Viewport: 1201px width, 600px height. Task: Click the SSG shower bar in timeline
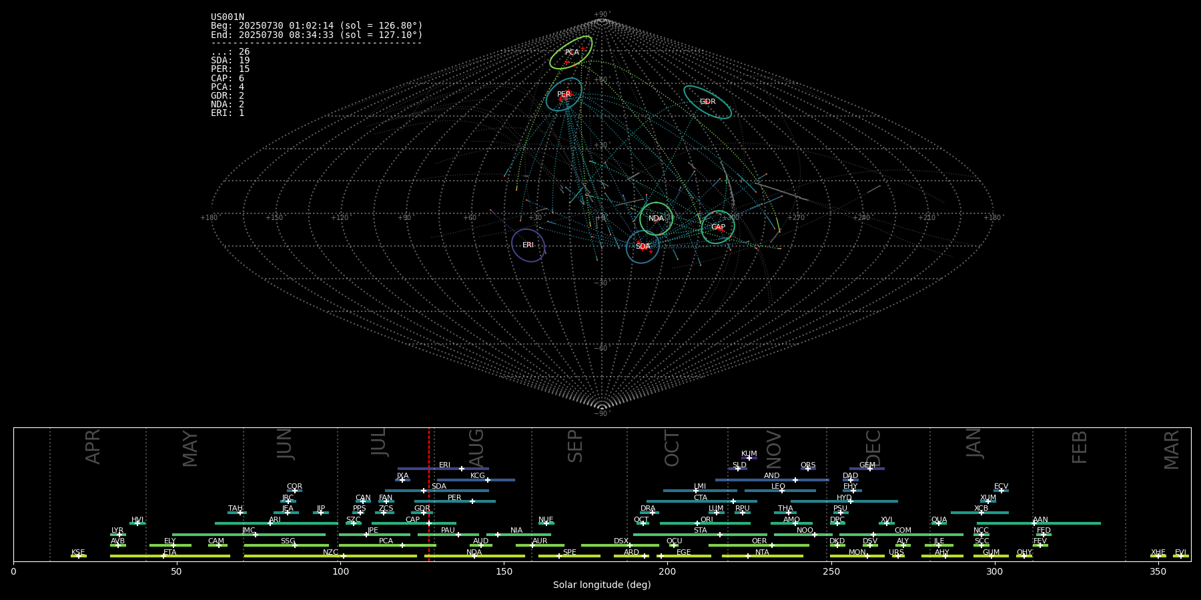(286, 545)
